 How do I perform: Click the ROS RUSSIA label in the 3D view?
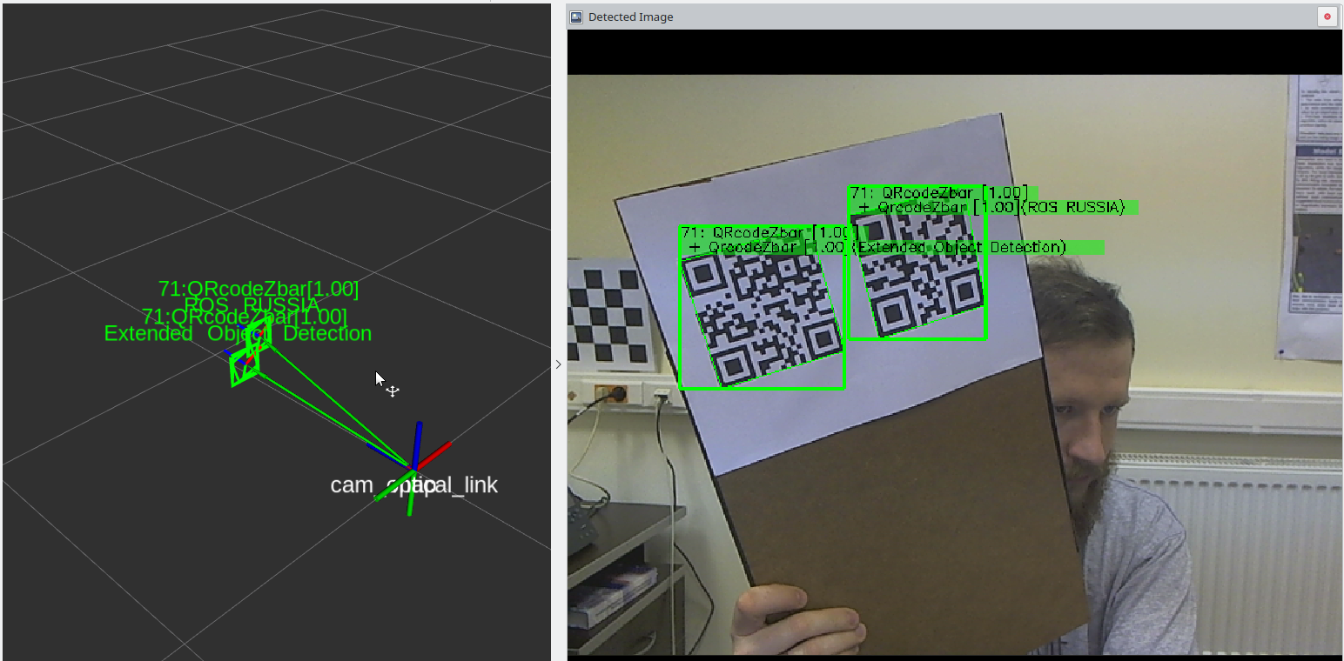click(x=252, y=305)
